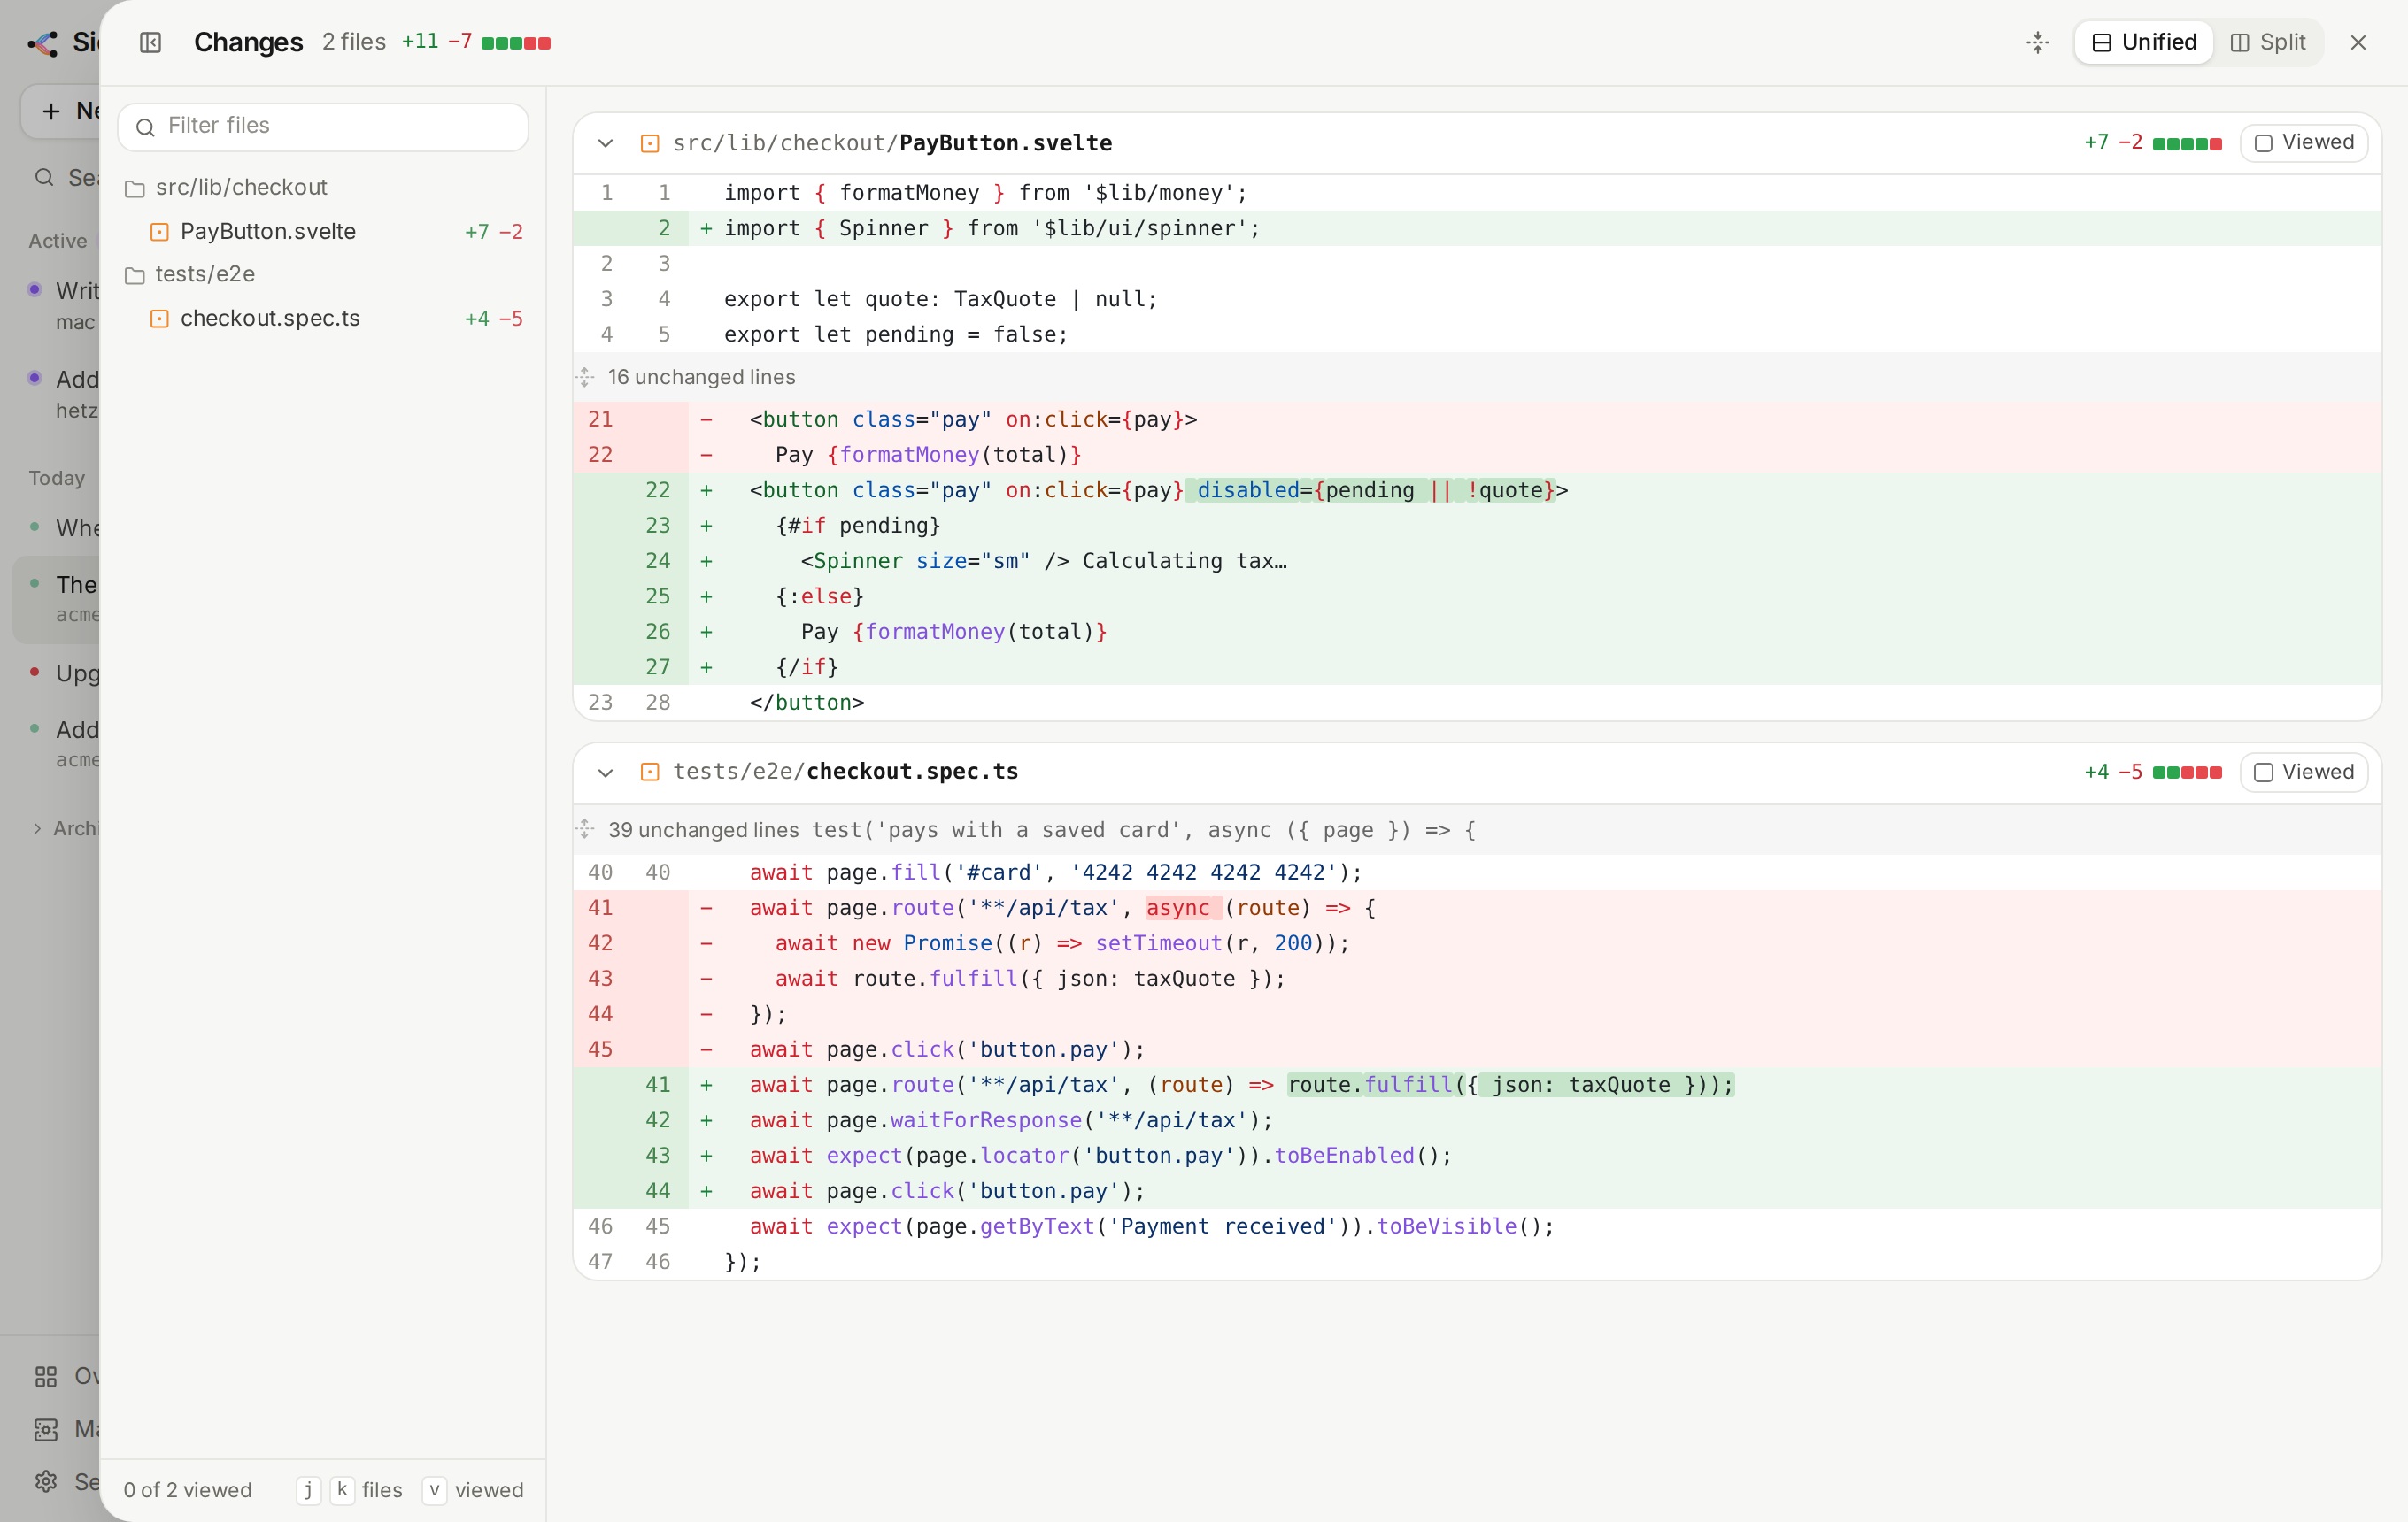Click the src/lib/checkout/PayButton.svelte path heading
2408x1522 pixels.
pyautogui.click(x=892, y=142)
